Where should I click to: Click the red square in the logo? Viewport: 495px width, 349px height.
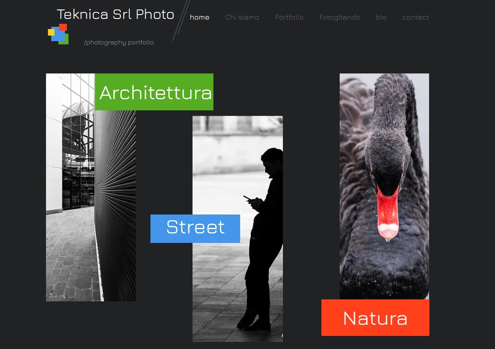pos(63,27)
